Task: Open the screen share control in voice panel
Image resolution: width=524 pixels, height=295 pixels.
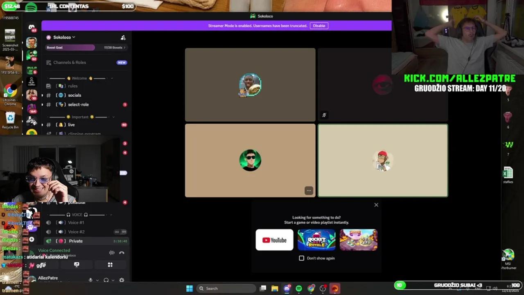Action: pos(76,265)
